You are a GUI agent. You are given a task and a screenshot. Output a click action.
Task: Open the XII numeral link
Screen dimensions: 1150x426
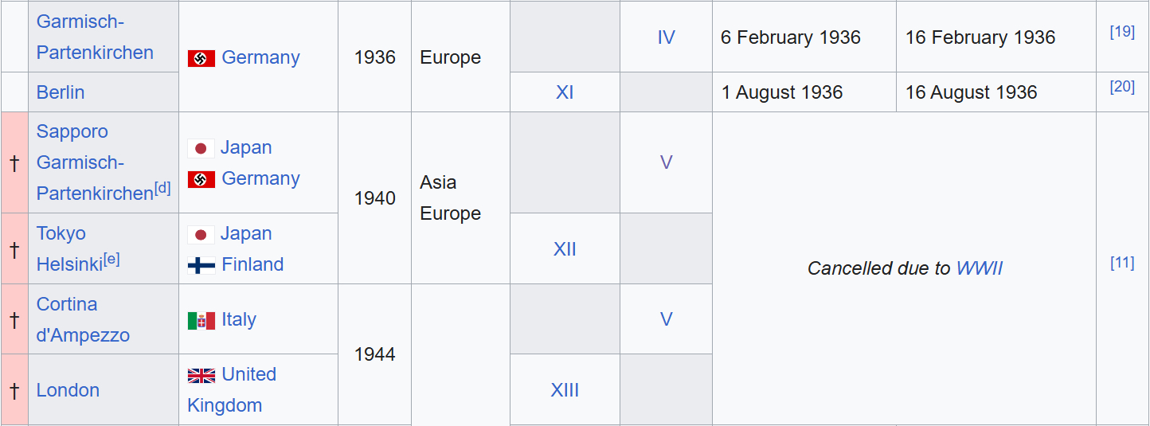point(565,249)
